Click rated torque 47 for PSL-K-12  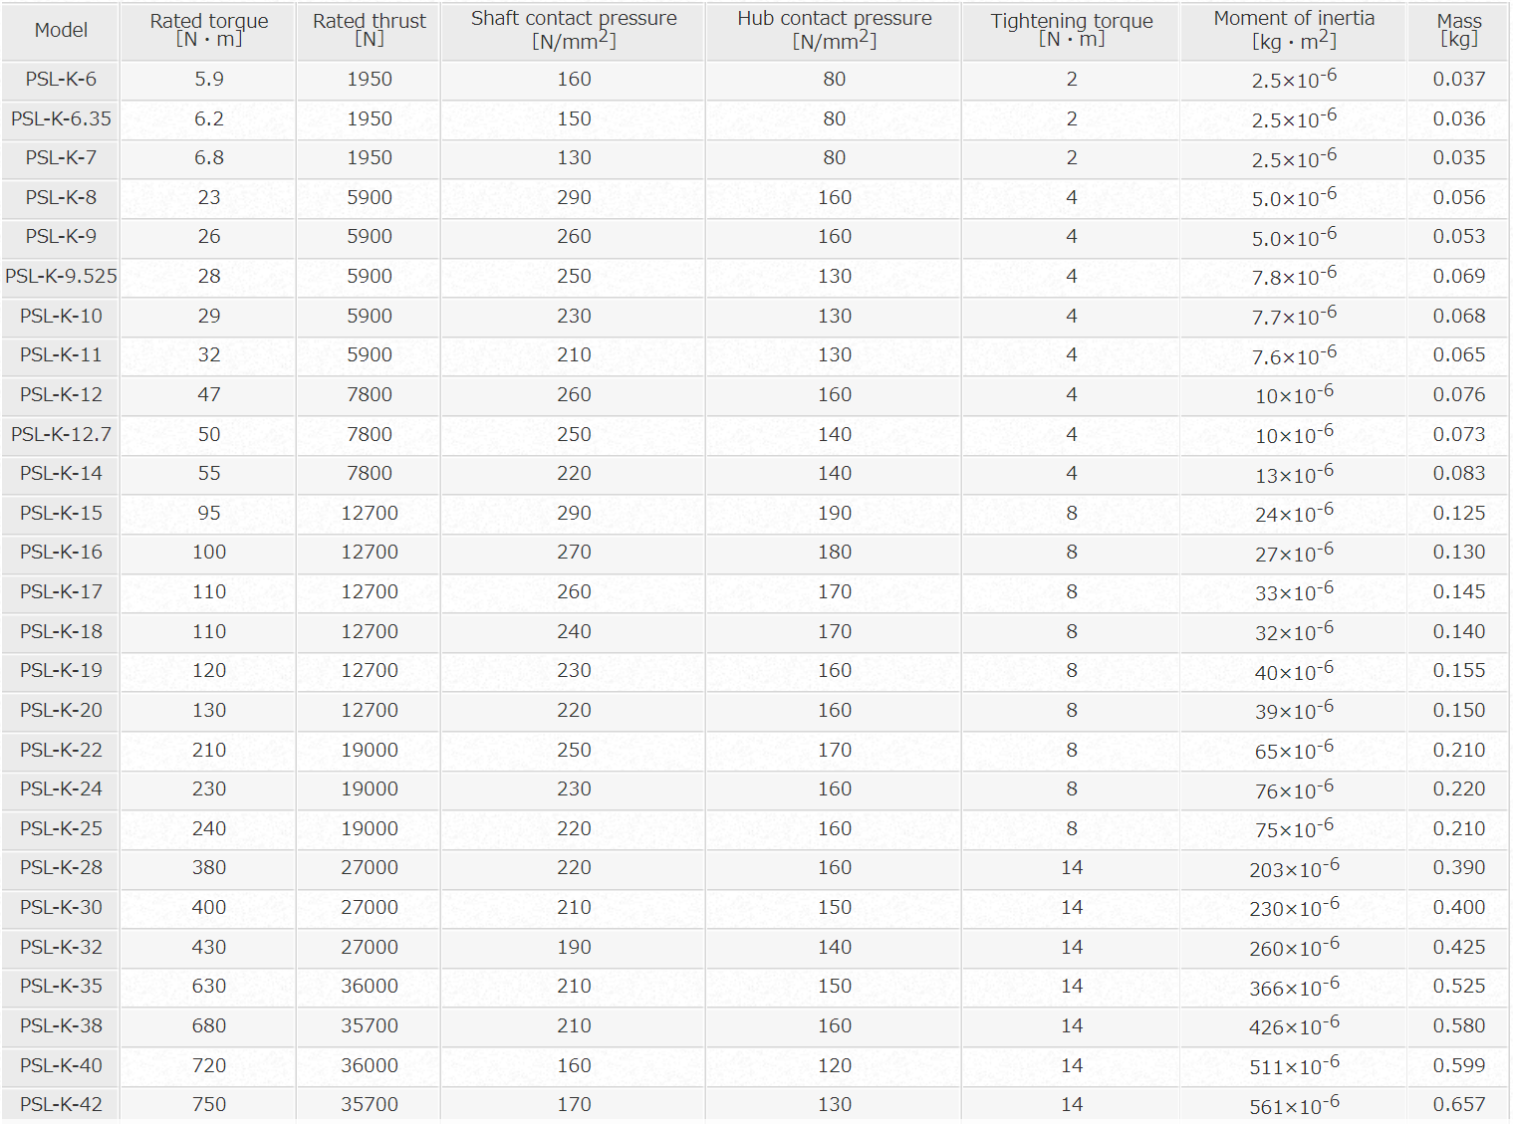click(209, 395)
